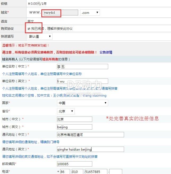Focus the 通讯地址（英文） field with qinghe haidian

click(90, 149)
